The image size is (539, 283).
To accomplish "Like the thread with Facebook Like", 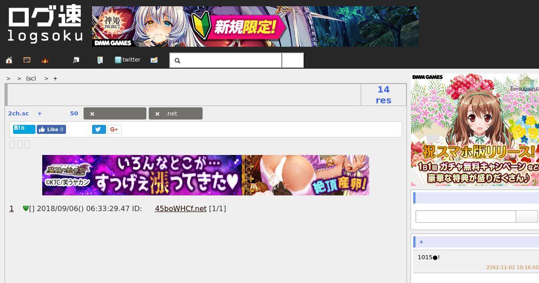I will point(51,129).
